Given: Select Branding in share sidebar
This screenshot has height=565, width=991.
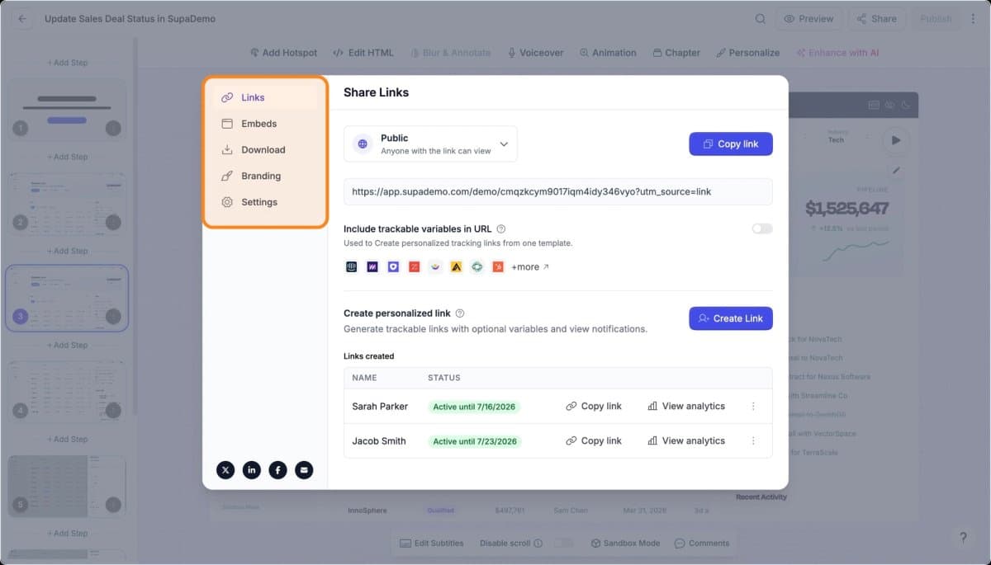Looking at the screenshot, I should [264, 176].
